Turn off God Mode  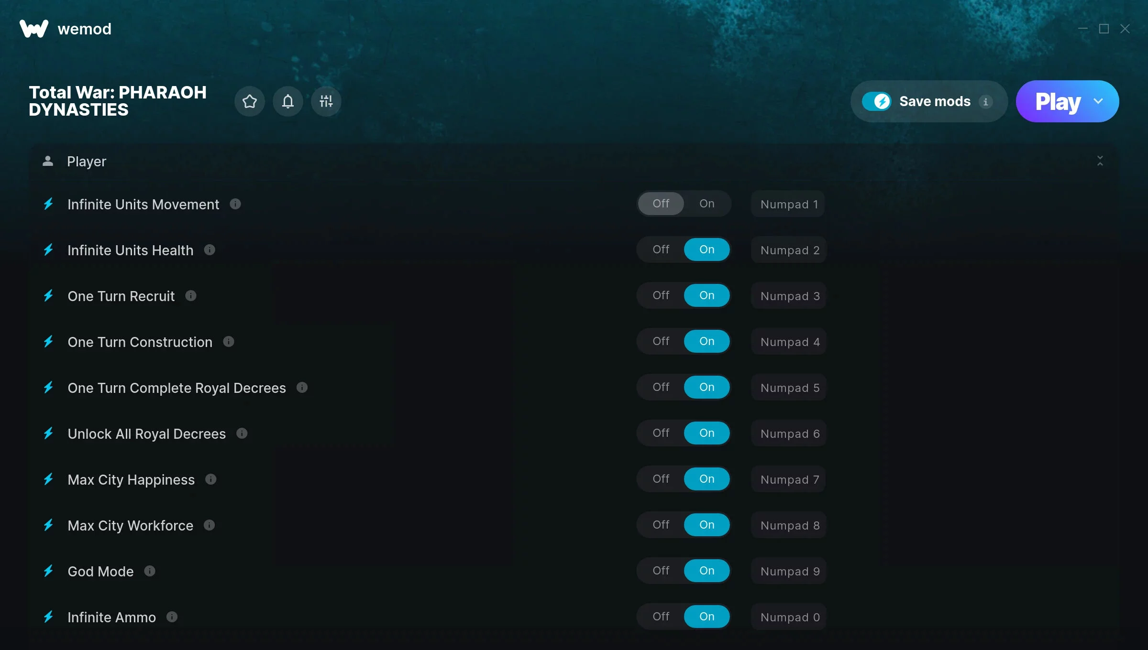661,571
